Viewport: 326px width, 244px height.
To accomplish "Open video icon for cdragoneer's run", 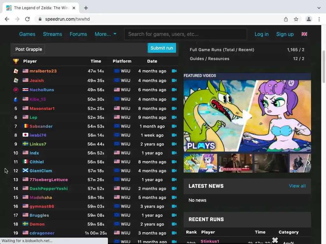I will (174, 233).
